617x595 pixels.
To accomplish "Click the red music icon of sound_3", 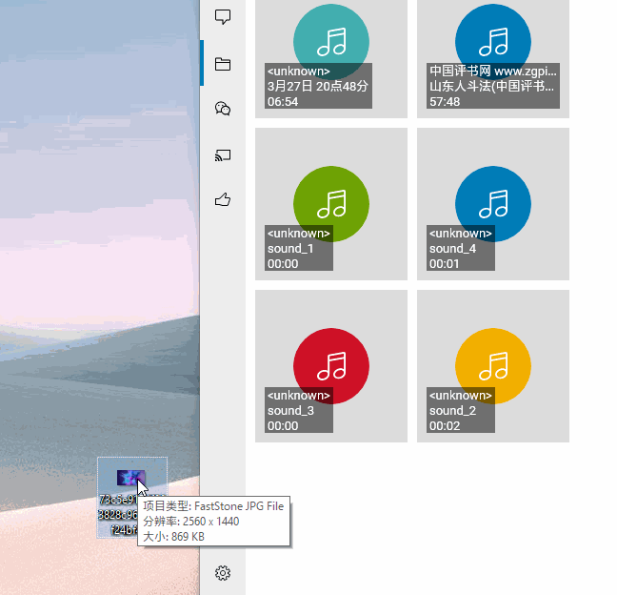I will [x=331, y=365].
